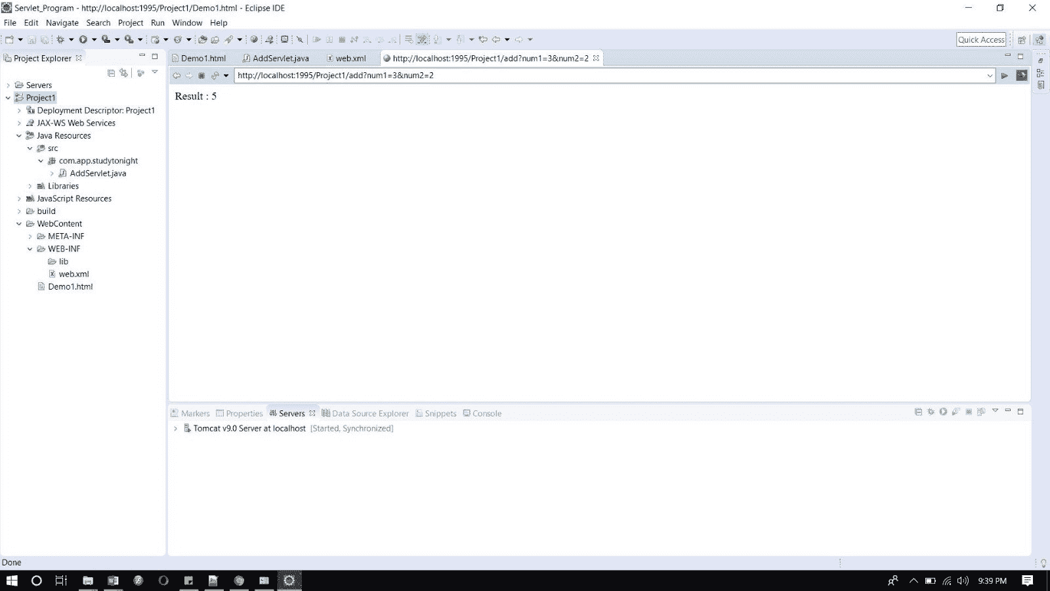The width and height of the screenshot is (1050, 591).
Task: Navigate back in the internal browser
Action: click(x=177, y=76)
